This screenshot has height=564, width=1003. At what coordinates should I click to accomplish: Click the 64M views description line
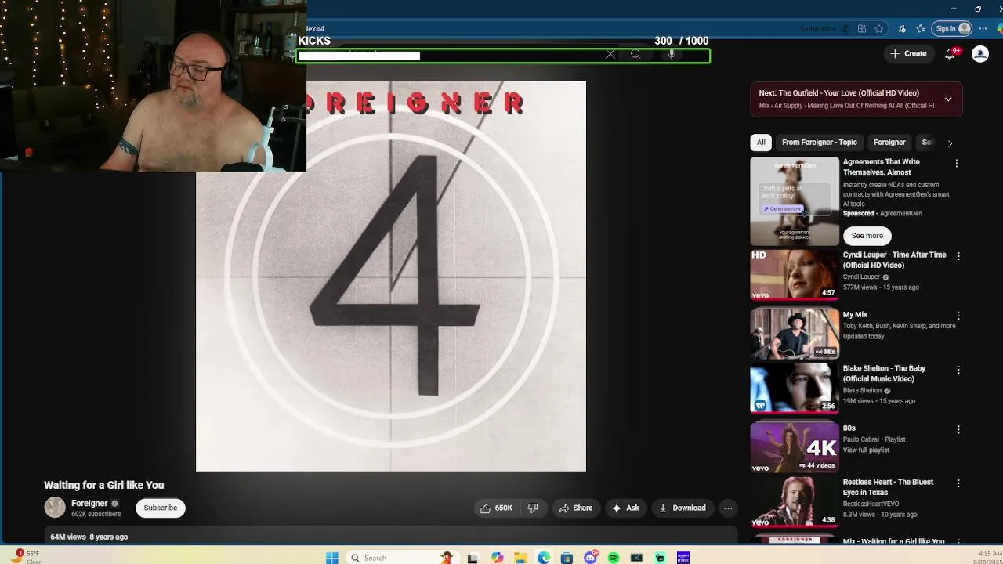point(89,537)
